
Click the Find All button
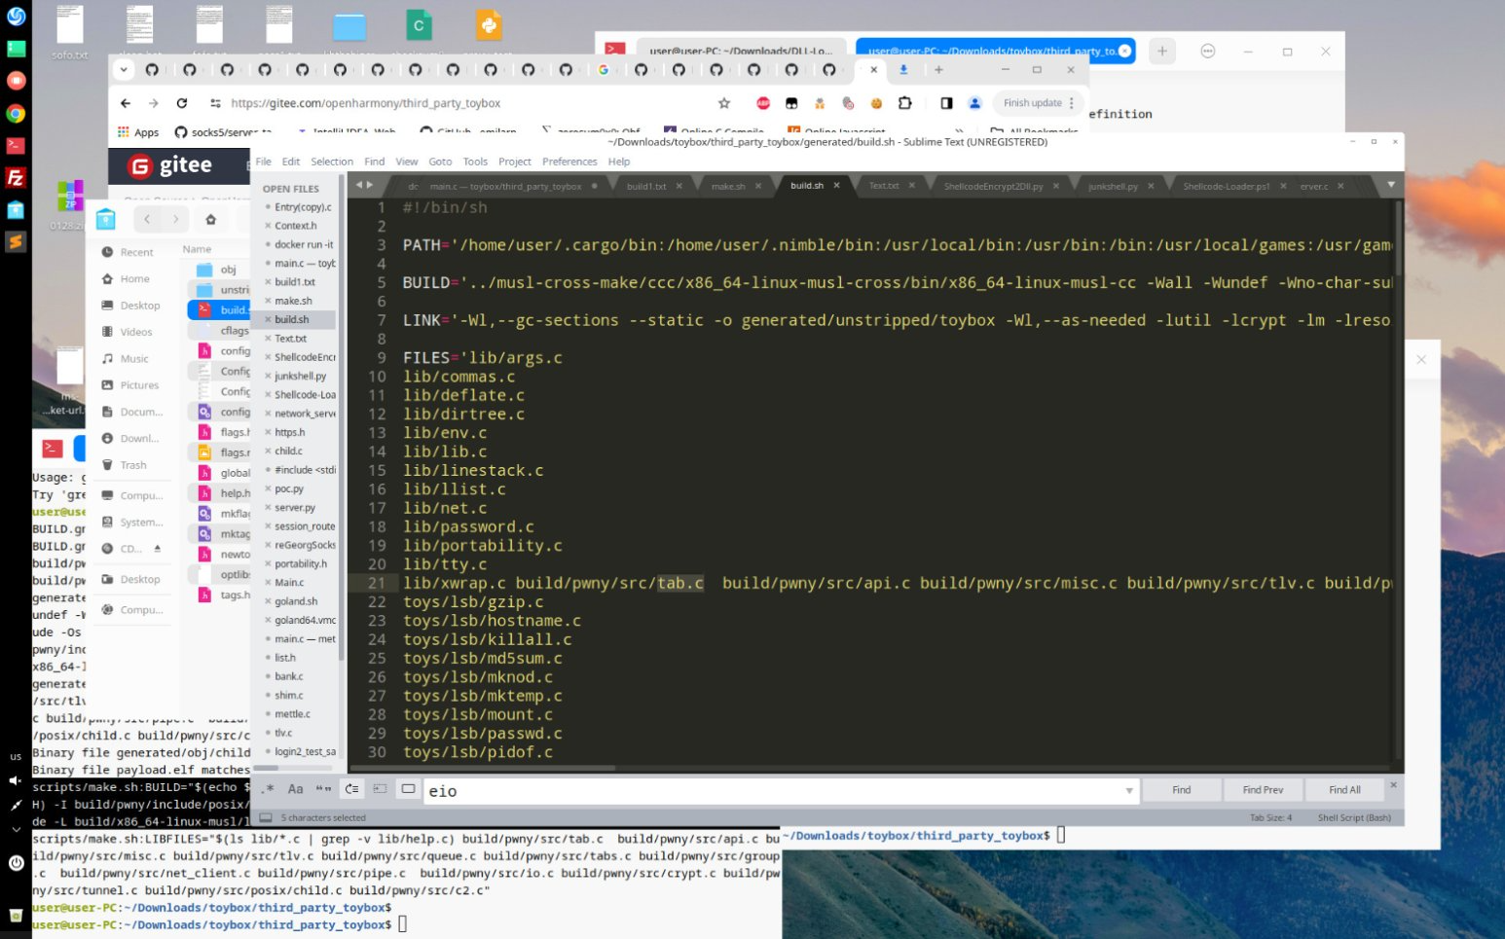pos(1344,790)
